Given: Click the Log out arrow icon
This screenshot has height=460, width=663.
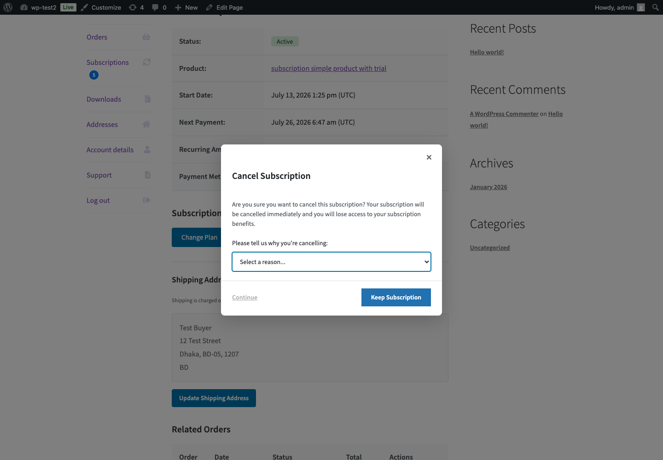Looking at the screenshot, I should pyautogui.click(x=147, y=200).
